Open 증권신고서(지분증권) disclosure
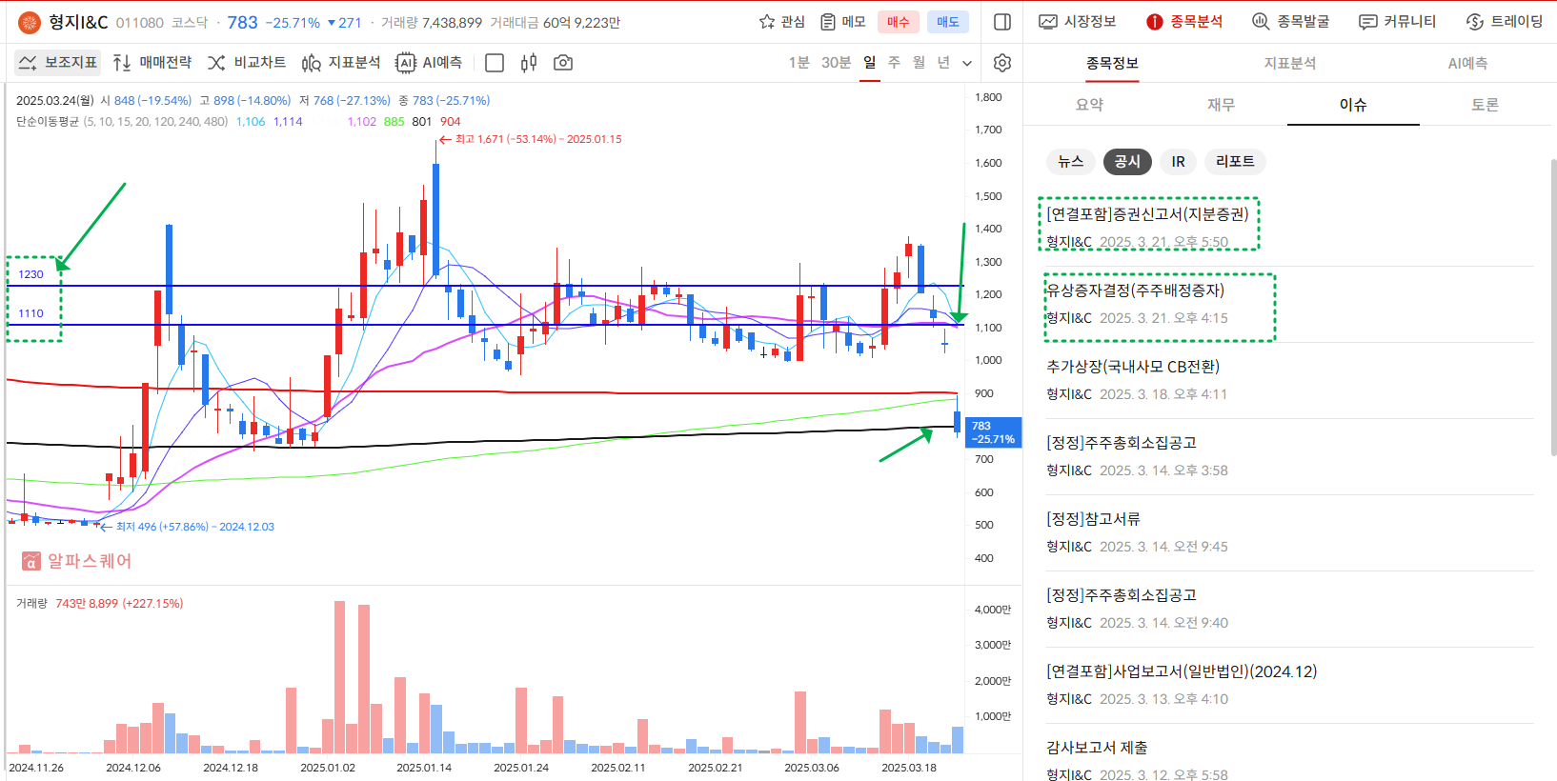1557x781 pixels. pos(1147,214)
